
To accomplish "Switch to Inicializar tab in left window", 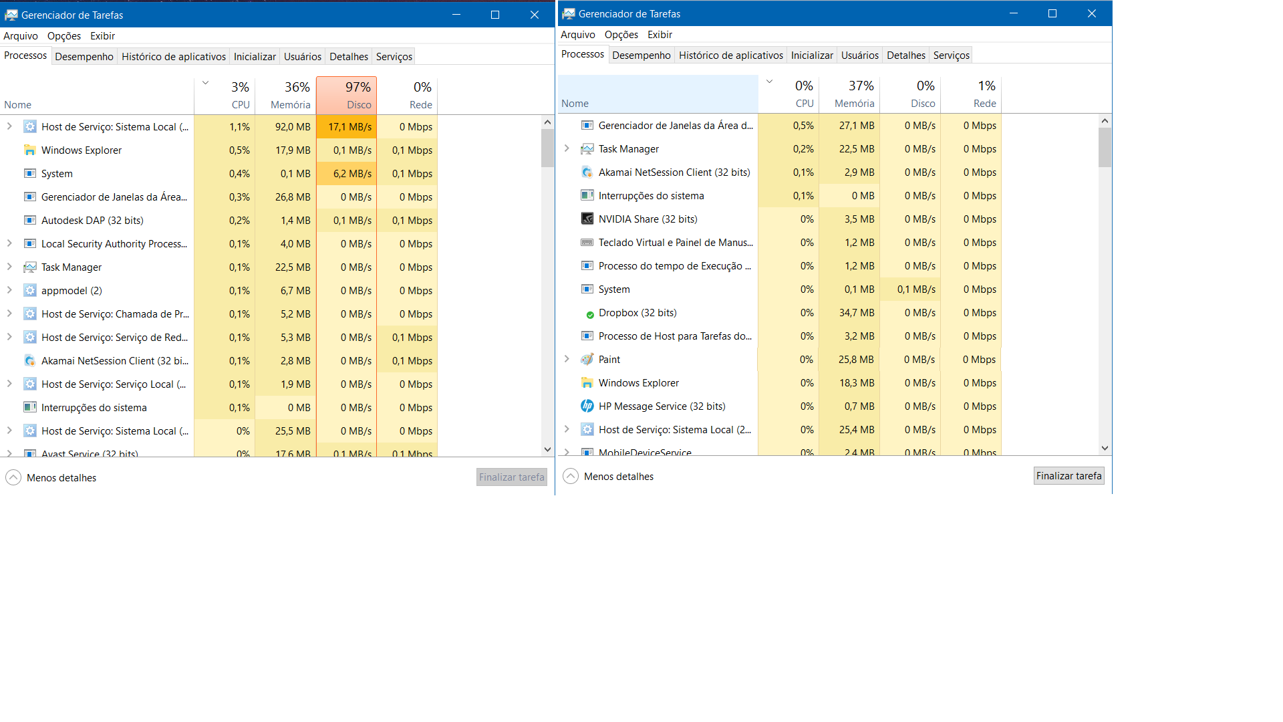I will pyautogui.click(x=255, y=56).
